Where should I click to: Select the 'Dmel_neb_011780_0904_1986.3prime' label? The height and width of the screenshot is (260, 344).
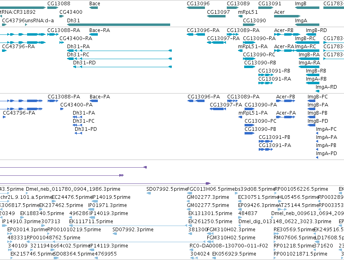tap(73, 189)
